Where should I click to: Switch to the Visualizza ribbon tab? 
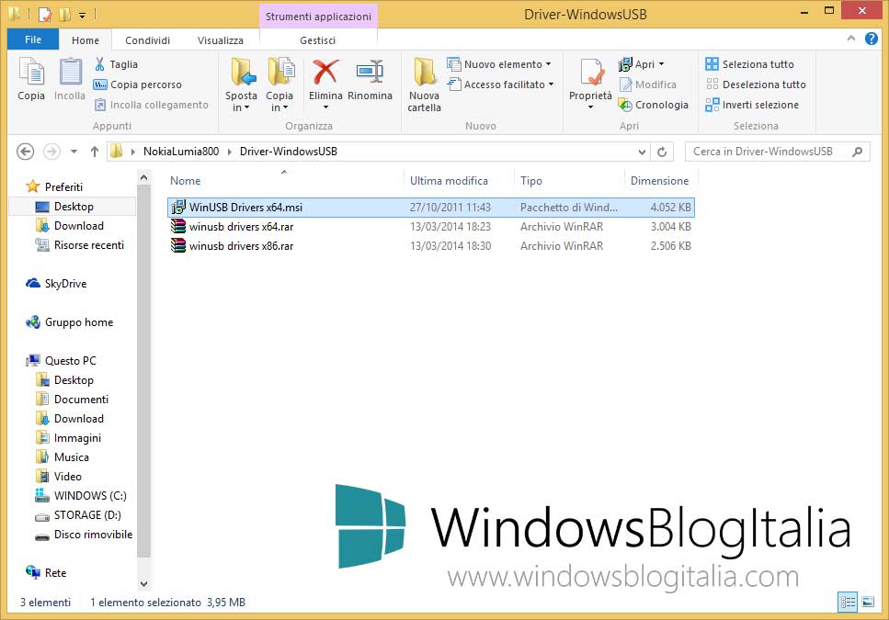pyautogui.click(x=221, y=40)
